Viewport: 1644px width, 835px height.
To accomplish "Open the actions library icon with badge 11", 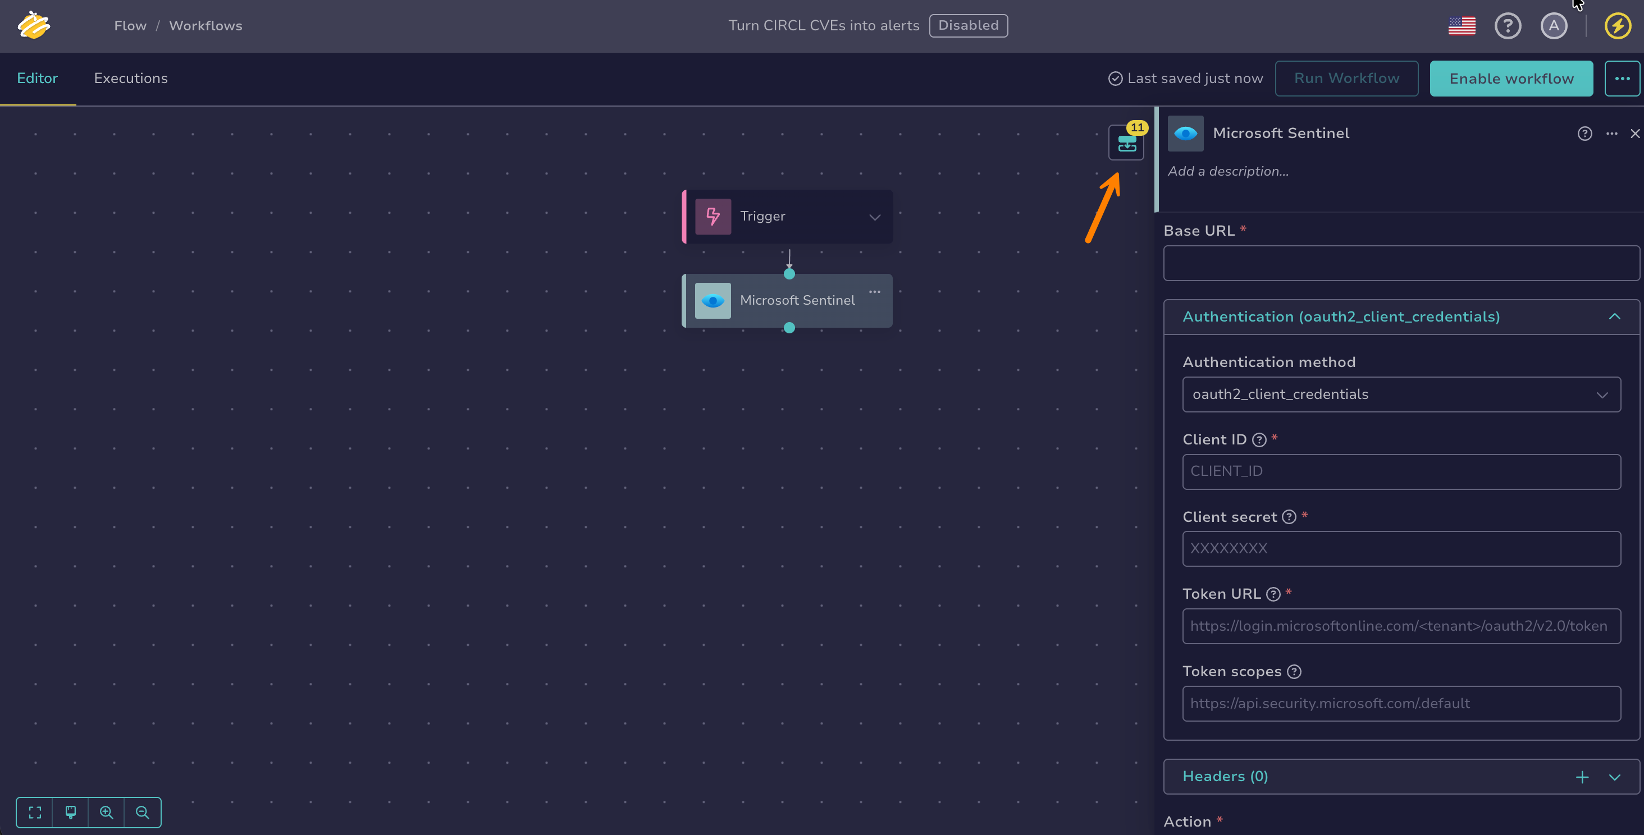I will coord(1126,143).
